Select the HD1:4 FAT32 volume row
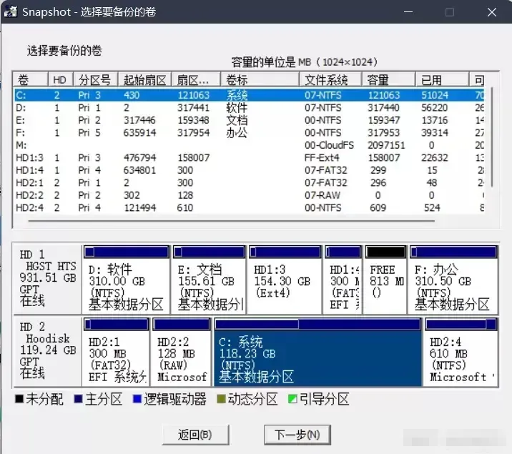 (x=250, y=170)
